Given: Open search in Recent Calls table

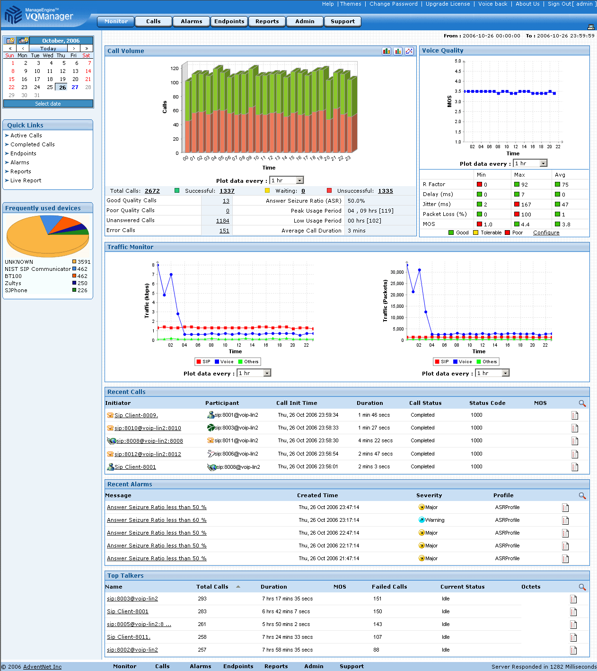Looking at the screenshot, I should pos(582,403).
